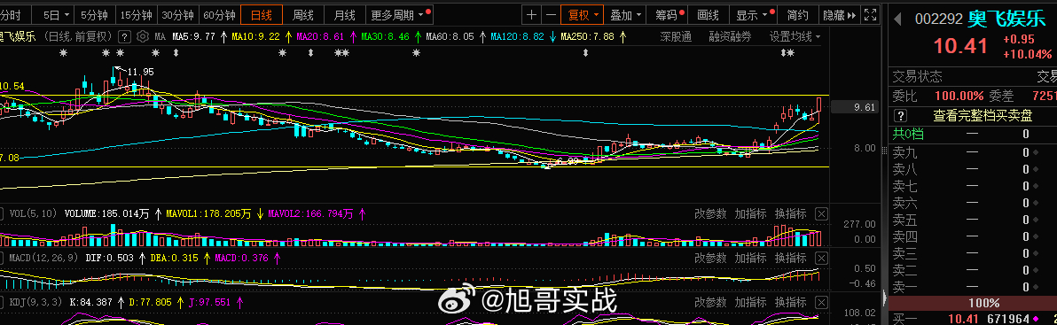Screen dimensions: 1057x325
Task: Open the 叠加 overlay dropdown
Action: [x=625, y=14]
